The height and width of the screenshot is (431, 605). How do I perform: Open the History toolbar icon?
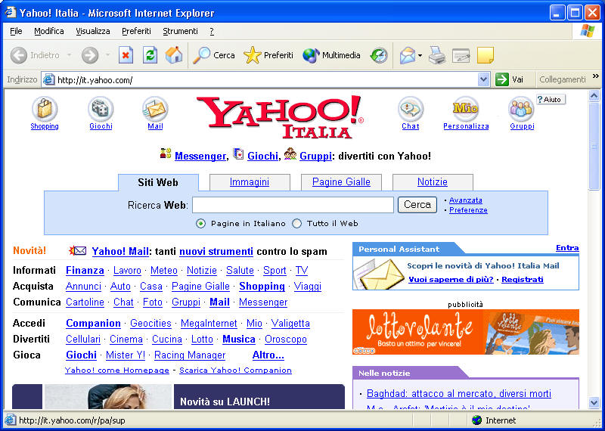click(x=379, y=55)
